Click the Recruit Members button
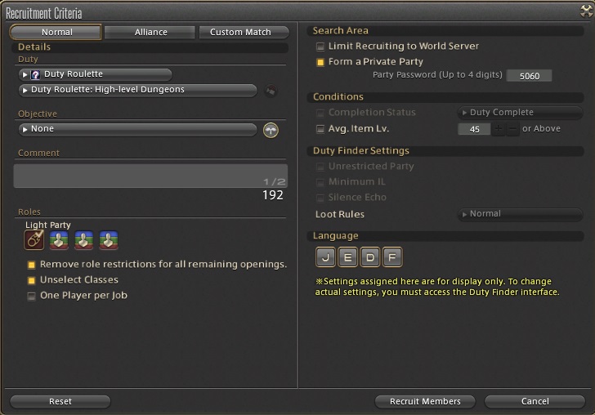The image size is (595, 415). point(425,401)
